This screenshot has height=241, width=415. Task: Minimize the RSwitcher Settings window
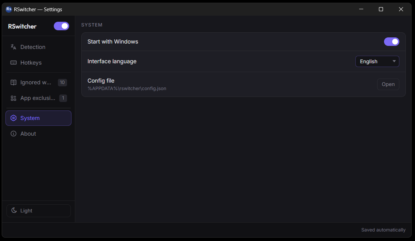point(361,9)
